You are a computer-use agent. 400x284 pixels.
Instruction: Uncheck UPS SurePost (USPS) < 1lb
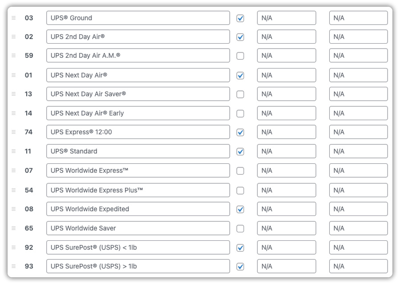tap(240, 248)
